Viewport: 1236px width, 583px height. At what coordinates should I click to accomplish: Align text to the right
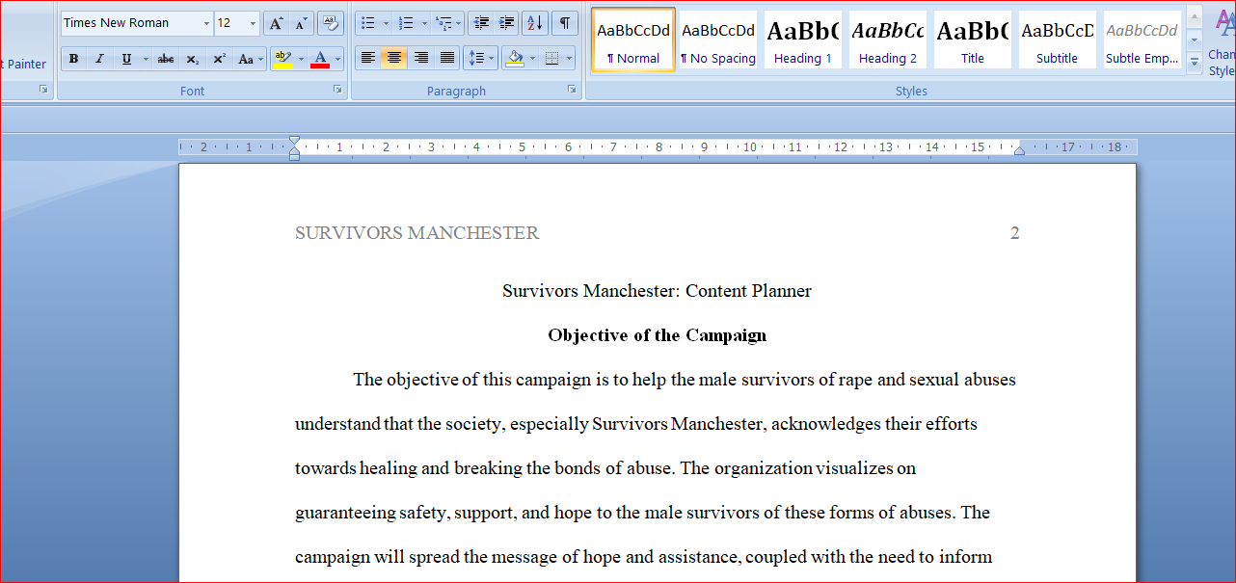(x=420, y=59)
